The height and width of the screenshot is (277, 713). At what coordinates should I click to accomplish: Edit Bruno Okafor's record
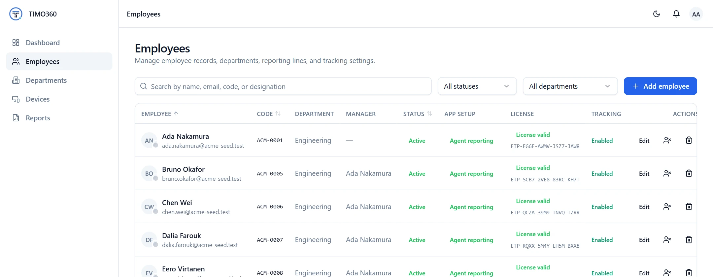644,173
